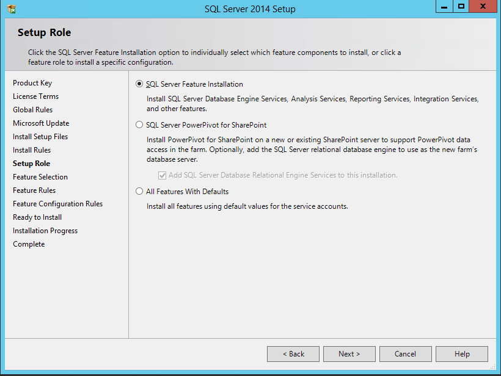
Task: Click the Feature Selection step
Action: click(x=40, y=177)
